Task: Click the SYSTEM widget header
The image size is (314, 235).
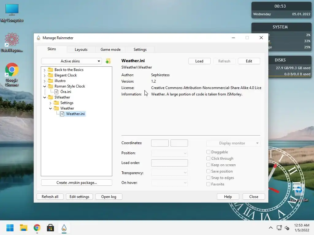Action: click(x=280, y=27)
